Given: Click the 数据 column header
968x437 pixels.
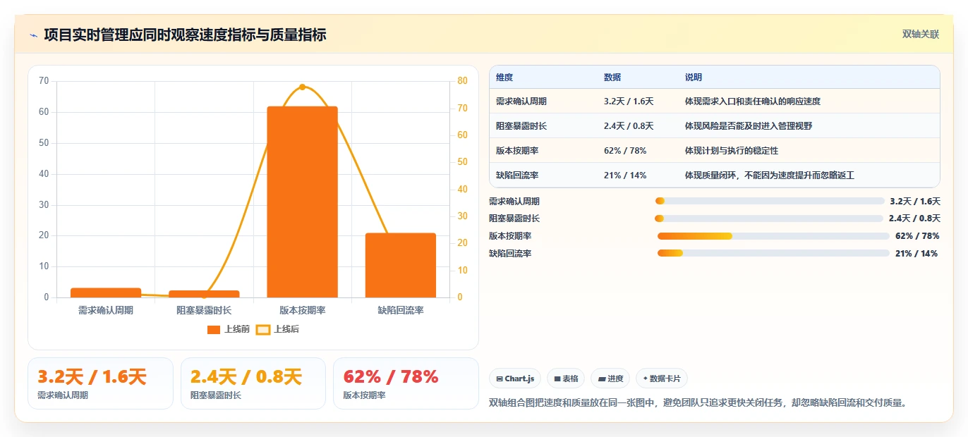Looking at the screenshot, I should pos(612,78).
